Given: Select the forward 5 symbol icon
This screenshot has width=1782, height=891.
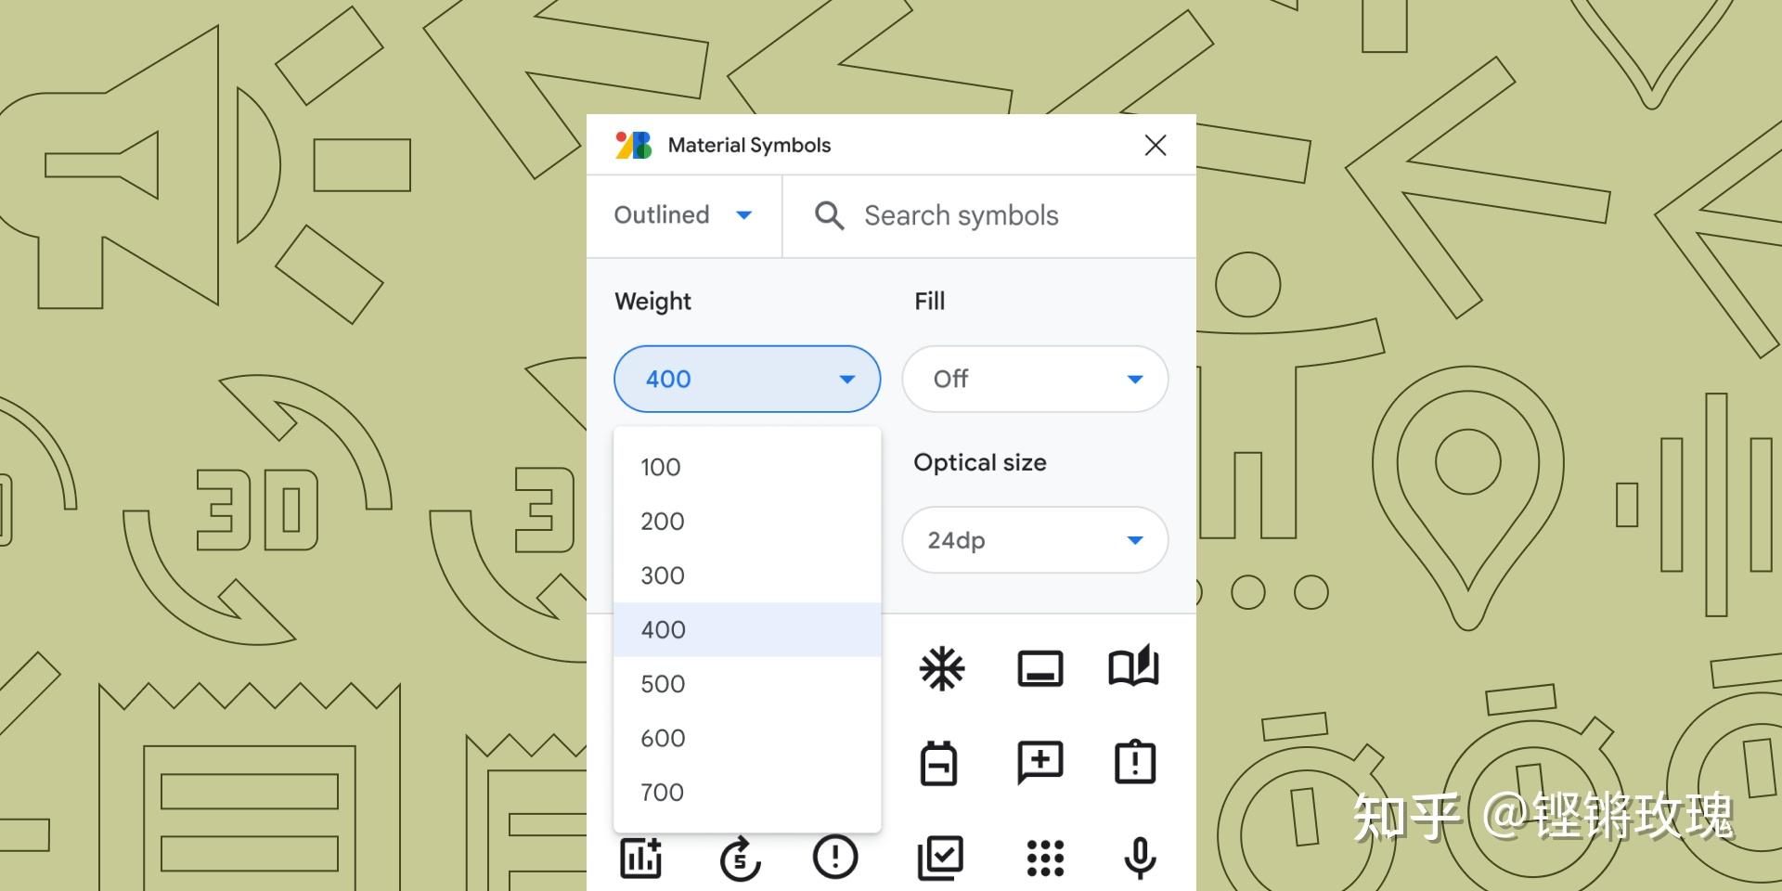Looking at the screenshot, I should pyautogui.click(x=740, y=859).
